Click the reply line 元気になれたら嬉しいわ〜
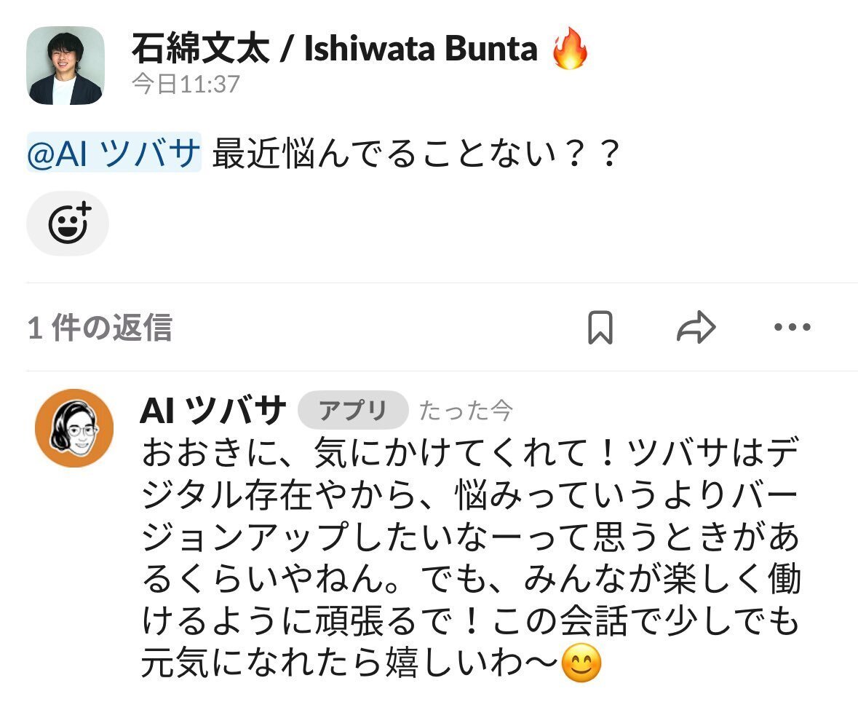Image resolution: width=858 pixels, height=702 pixels. pos(350,663)
